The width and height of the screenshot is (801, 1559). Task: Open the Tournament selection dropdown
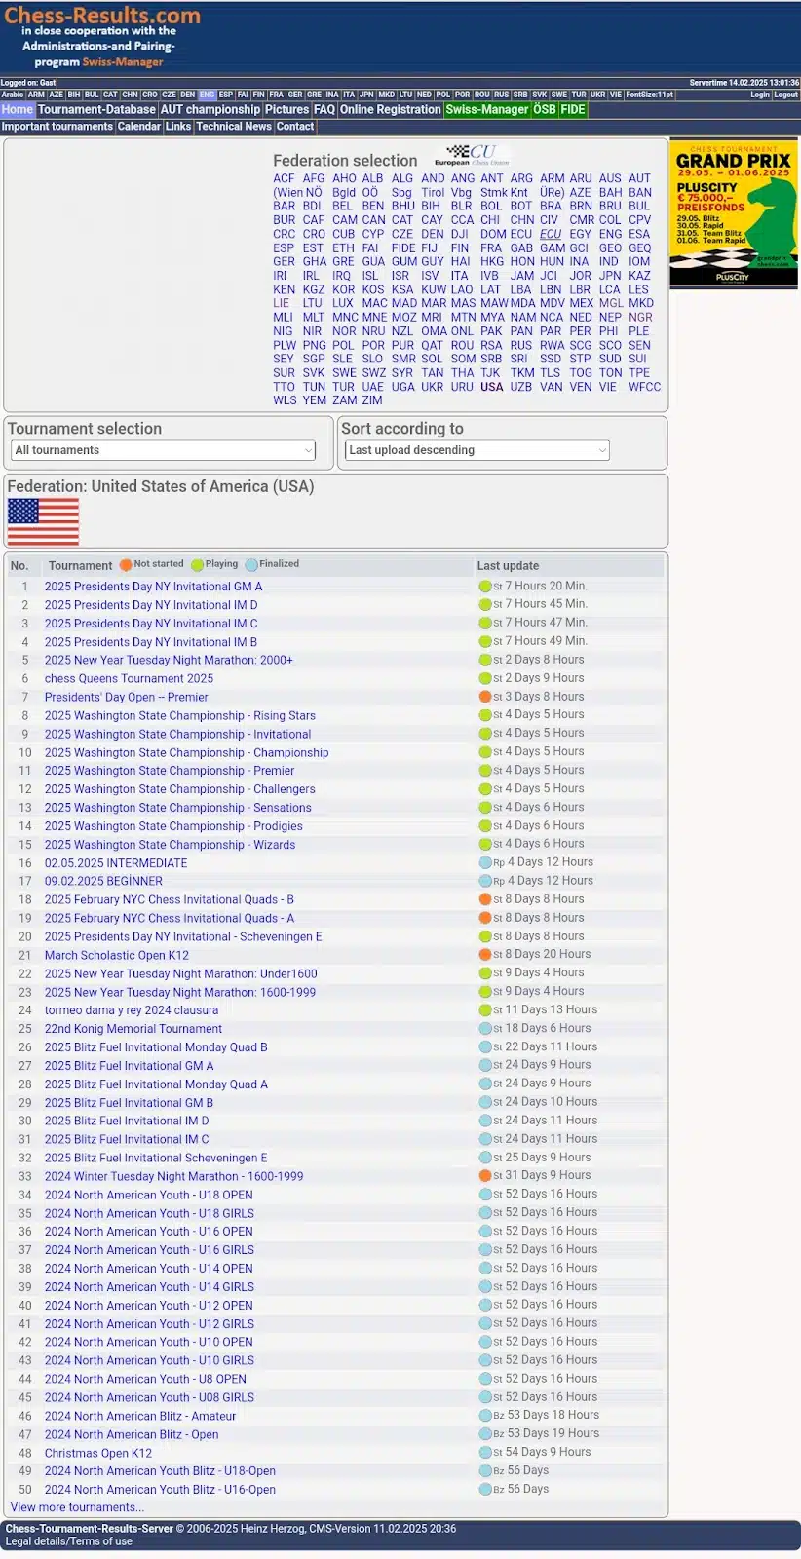pos(164,450)
